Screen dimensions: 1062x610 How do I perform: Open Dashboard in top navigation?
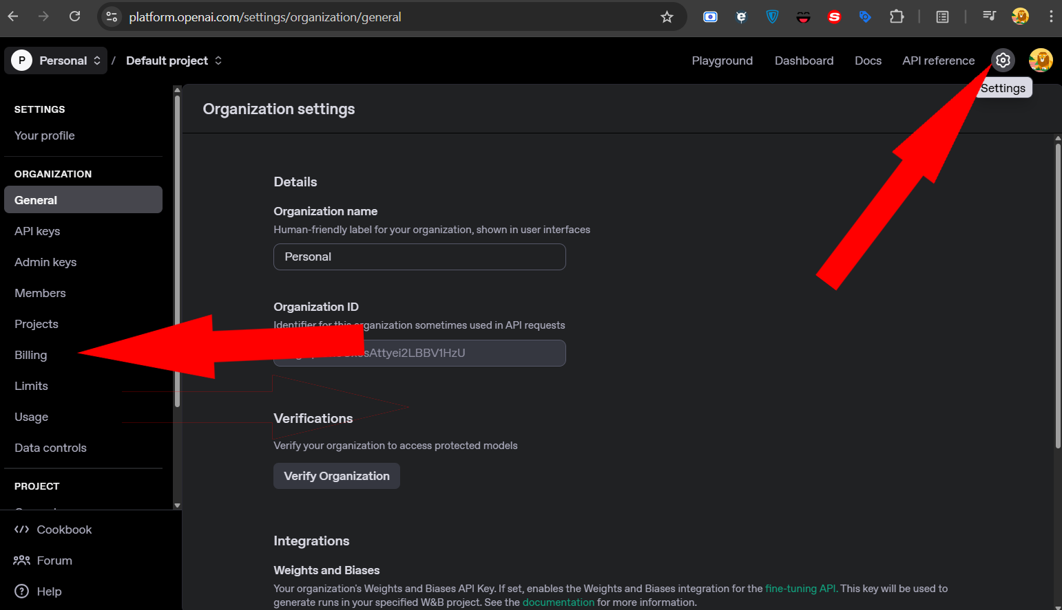tap(804, 61)
